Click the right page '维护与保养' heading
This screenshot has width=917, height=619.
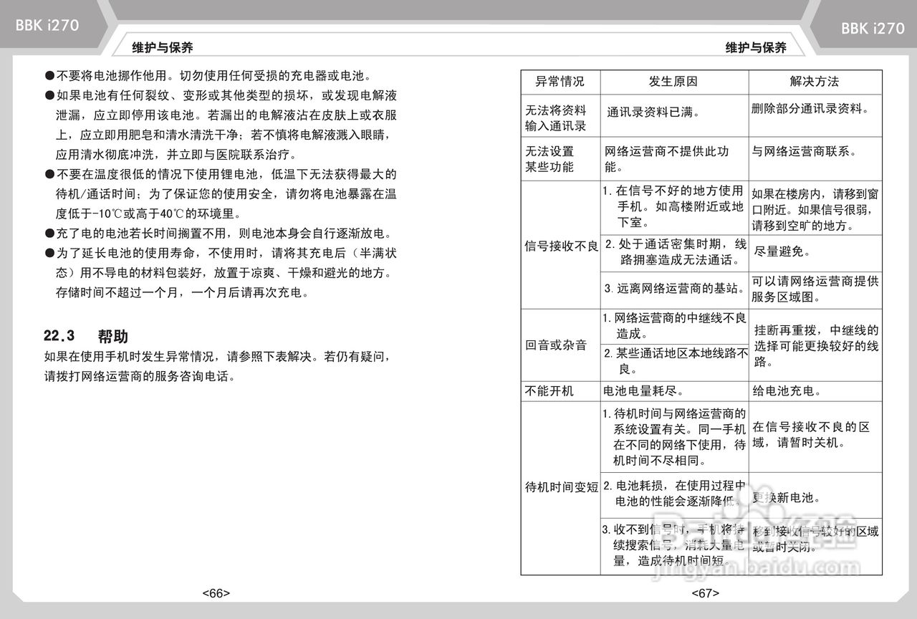[756, 48]
